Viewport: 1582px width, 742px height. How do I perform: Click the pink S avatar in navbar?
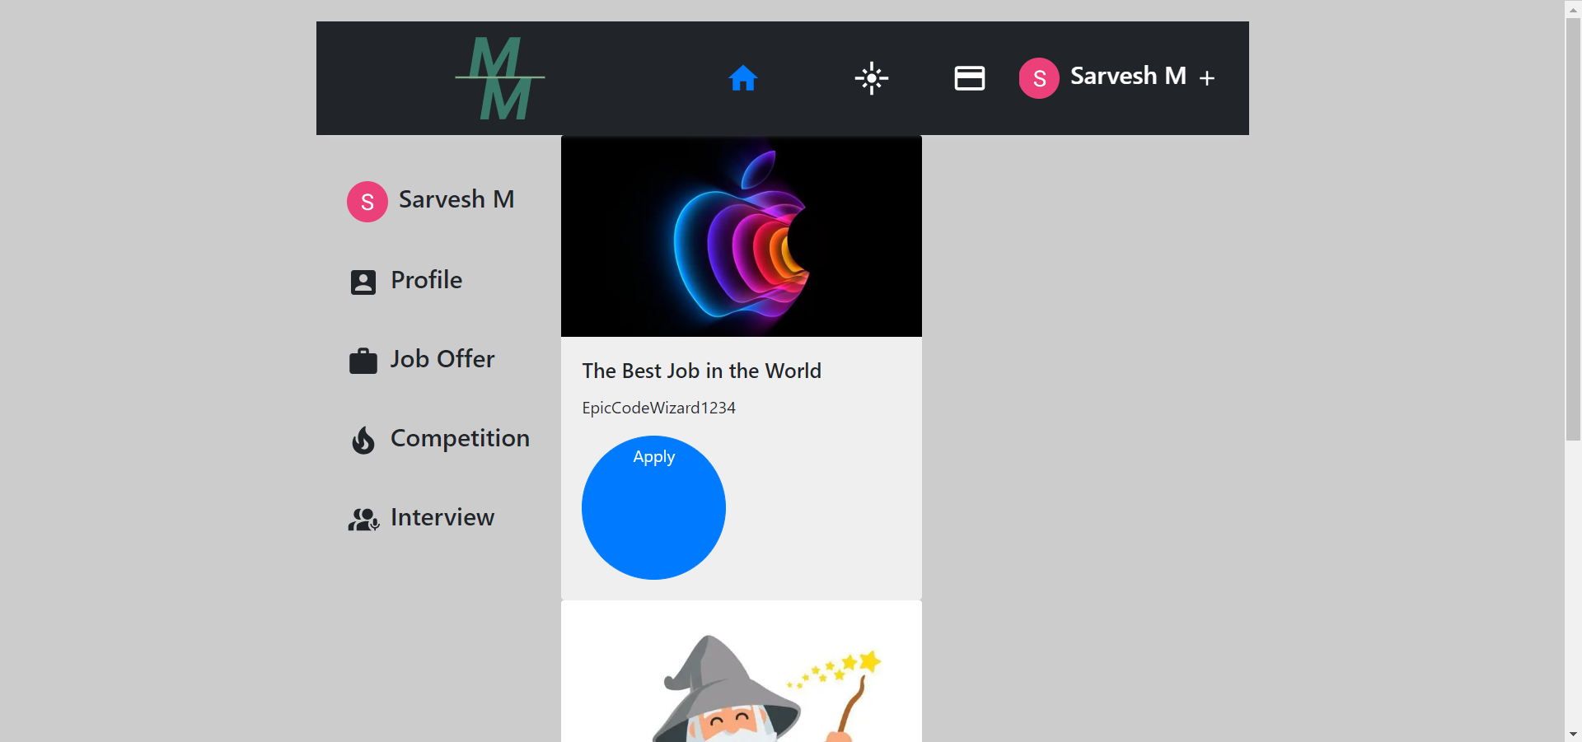coord(1039,78)
